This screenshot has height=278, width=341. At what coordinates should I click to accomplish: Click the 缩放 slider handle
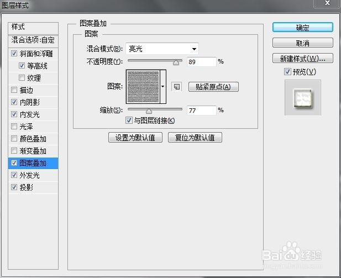[149, 111]
